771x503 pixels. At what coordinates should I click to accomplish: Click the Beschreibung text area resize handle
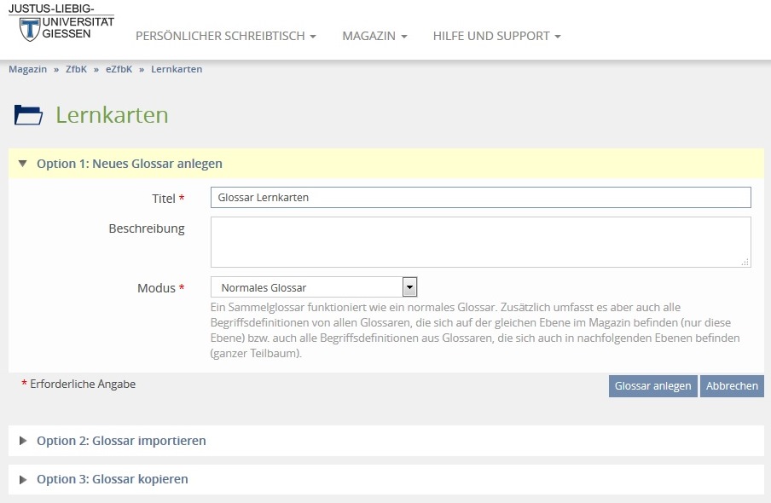pos(745,263)
